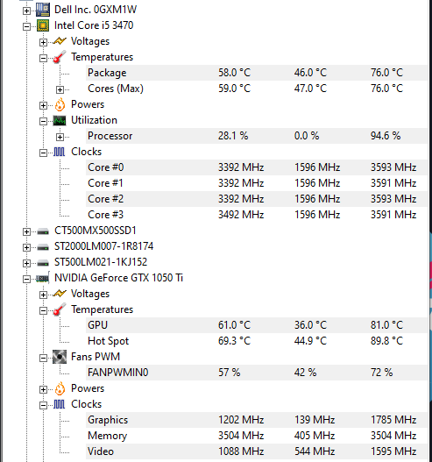
Task: Click the CPU Voltages lightning icon
Action: click(60, 41)
